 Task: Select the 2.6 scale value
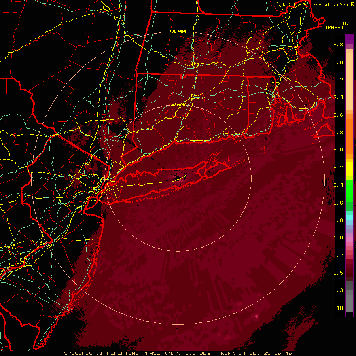[x=338, y=203]
